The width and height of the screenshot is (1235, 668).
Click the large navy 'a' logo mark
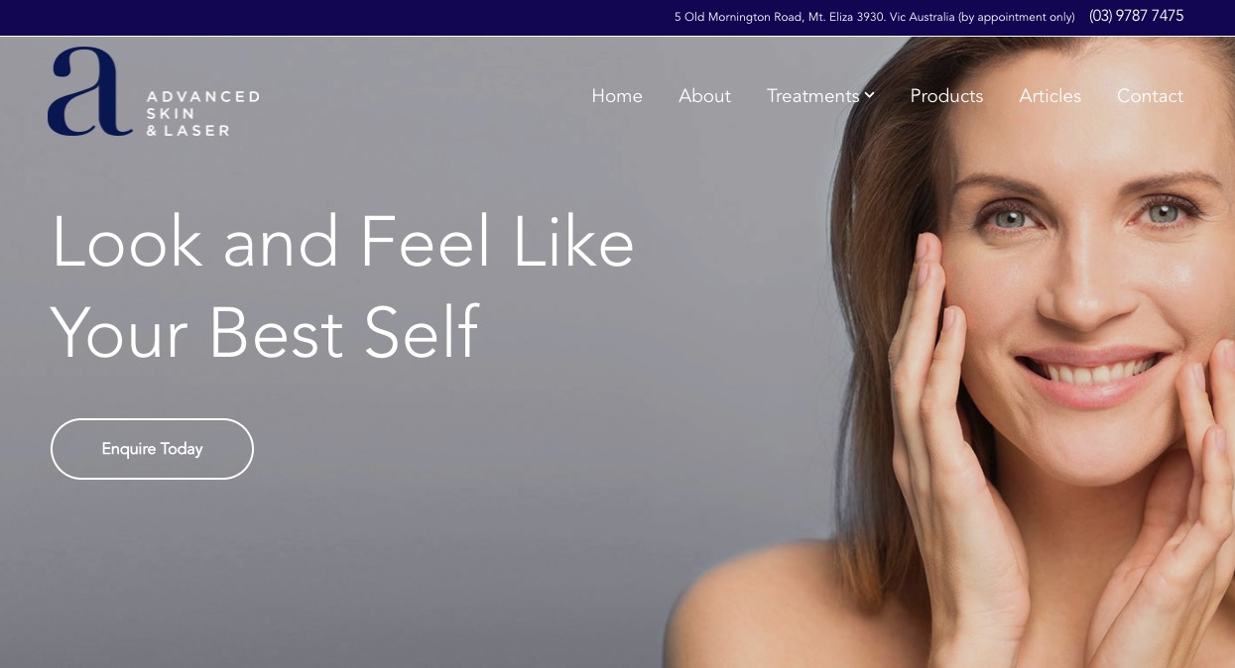[x=89, y=91]
